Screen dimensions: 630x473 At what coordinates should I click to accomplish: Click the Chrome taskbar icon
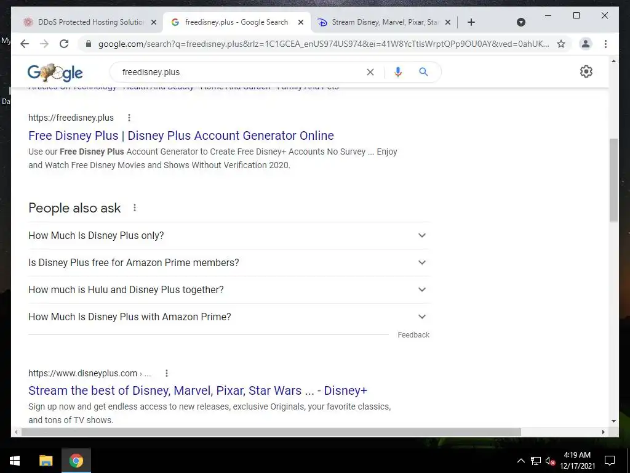pos(76,461)
